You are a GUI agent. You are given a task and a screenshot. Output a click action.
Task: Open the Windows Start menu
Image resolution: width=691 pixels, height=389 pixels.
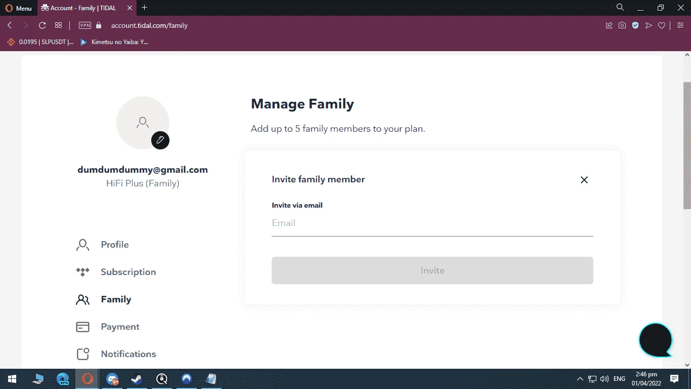coord(12,379)
